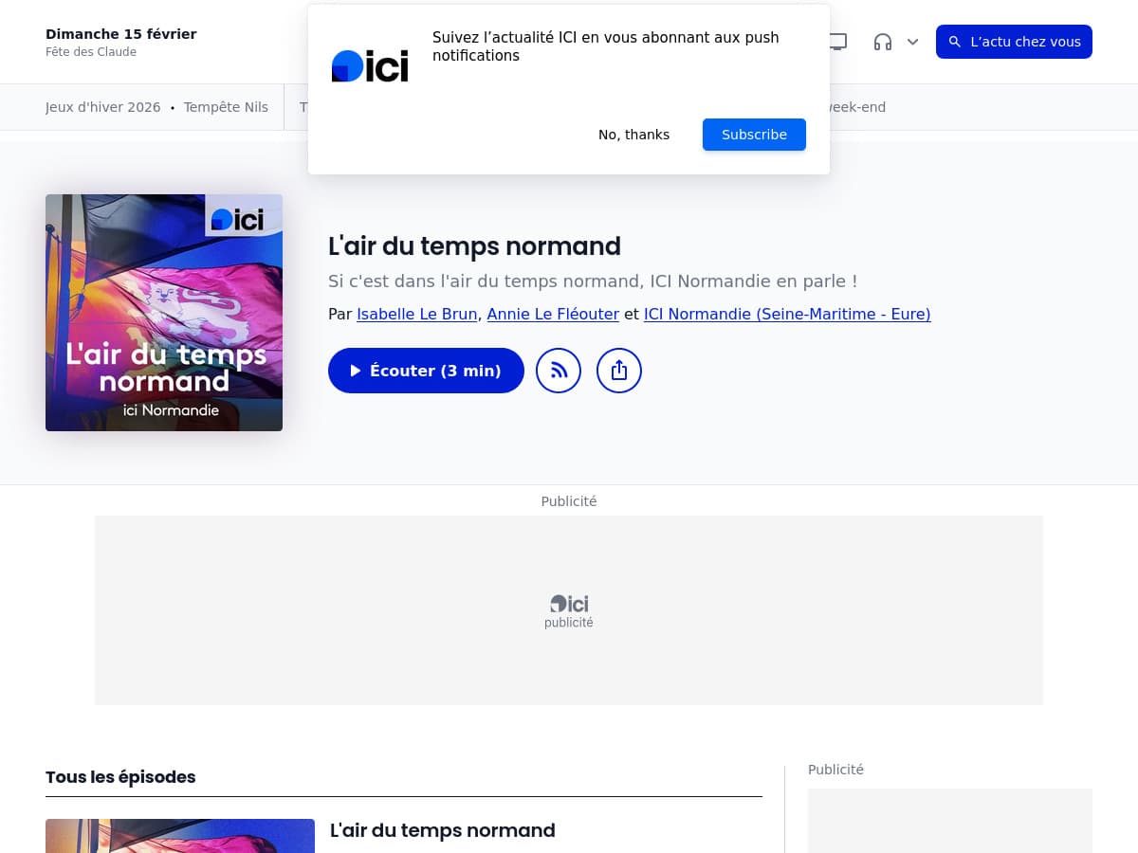Click the ICI logo in notification popup
1138x853 pixels.
pyautogui.click(x=370, y=66)
